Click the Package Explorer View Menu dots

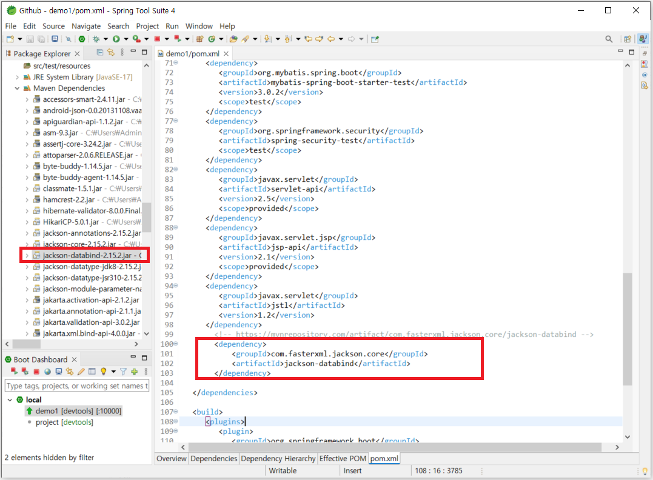[x=122, y=53]
